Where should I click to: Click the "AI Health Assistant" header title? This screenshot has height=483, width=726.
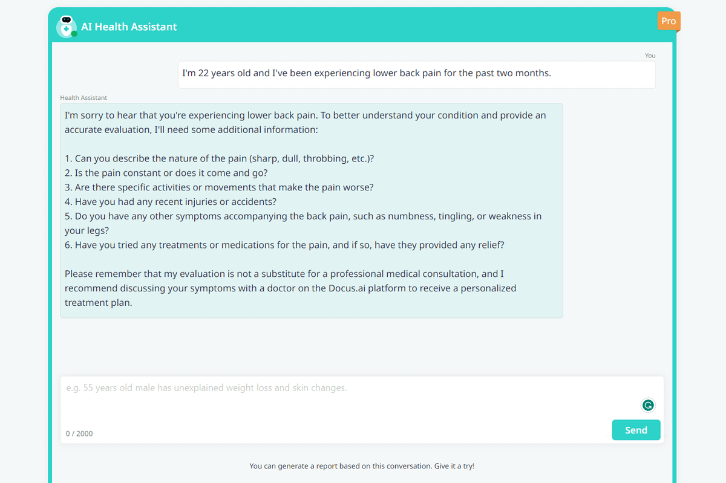129,27
